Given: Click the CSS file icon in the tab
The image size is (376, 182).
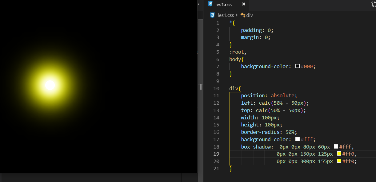Looking at the screenshot, I should tap(210, 4).
